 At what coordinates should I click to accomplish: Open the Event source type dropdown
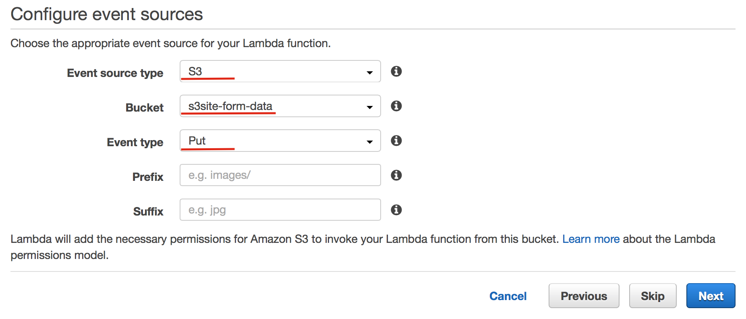tap(280, 71)
